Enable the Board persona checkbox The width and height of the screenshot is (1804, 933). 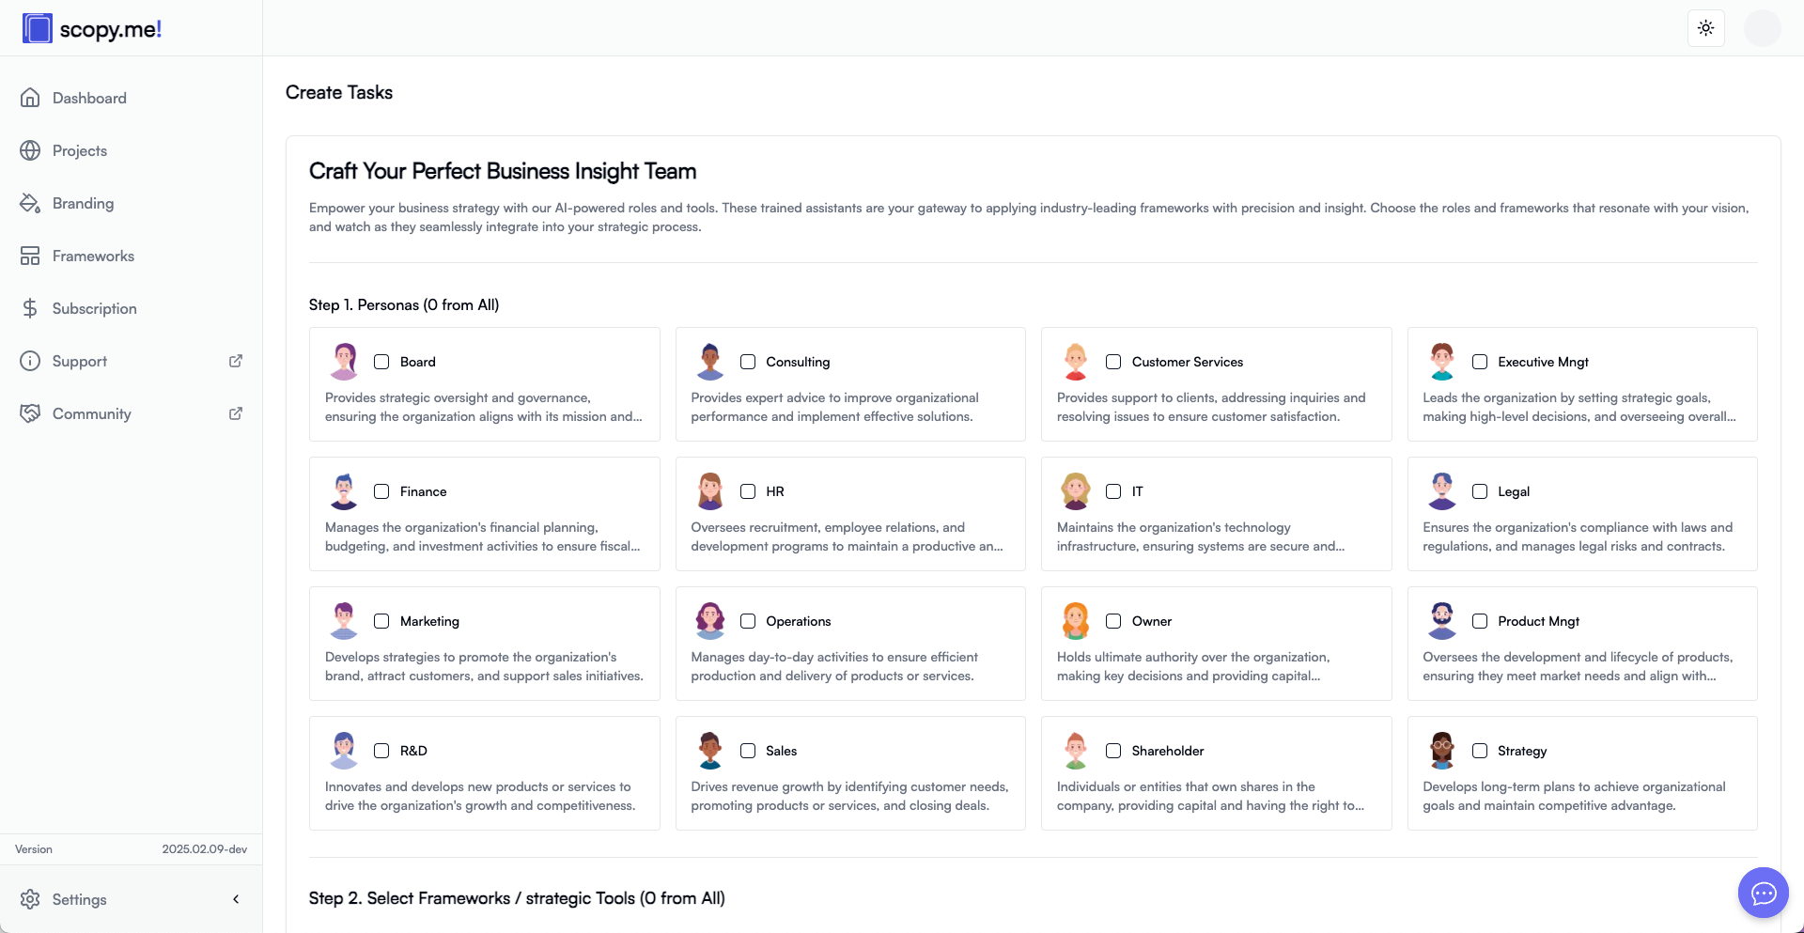click(x=381, y=362)
